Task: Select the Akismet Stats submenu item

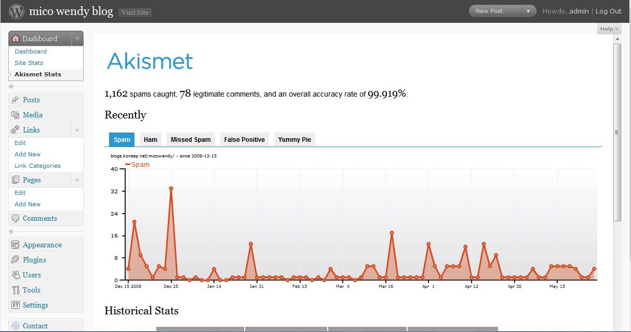Action: [38, 74]
